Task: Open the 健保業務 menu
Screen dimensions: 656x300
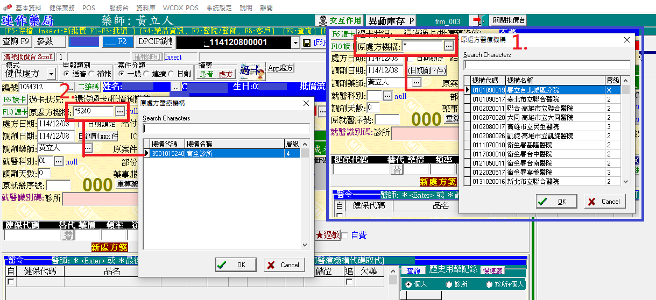Action: [x=62, y=8]
